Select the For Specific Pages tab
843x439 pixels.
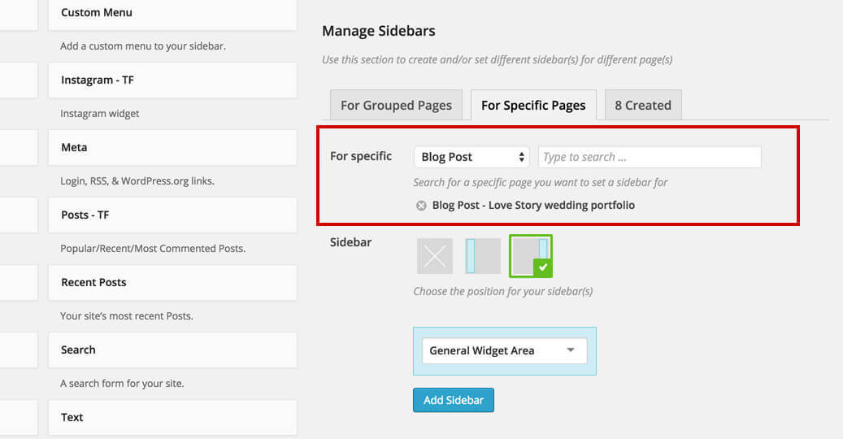533,105
